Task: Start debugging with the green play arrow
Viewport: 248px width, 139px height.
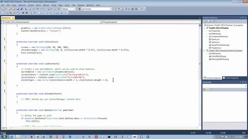Action: 59,9
